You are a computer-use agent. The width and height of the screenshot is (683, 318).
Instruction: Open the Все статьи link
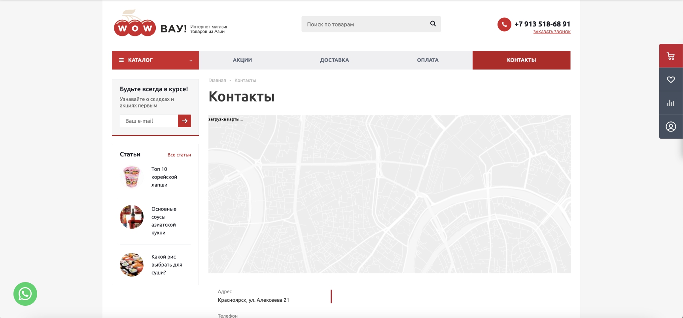(179, 155)
